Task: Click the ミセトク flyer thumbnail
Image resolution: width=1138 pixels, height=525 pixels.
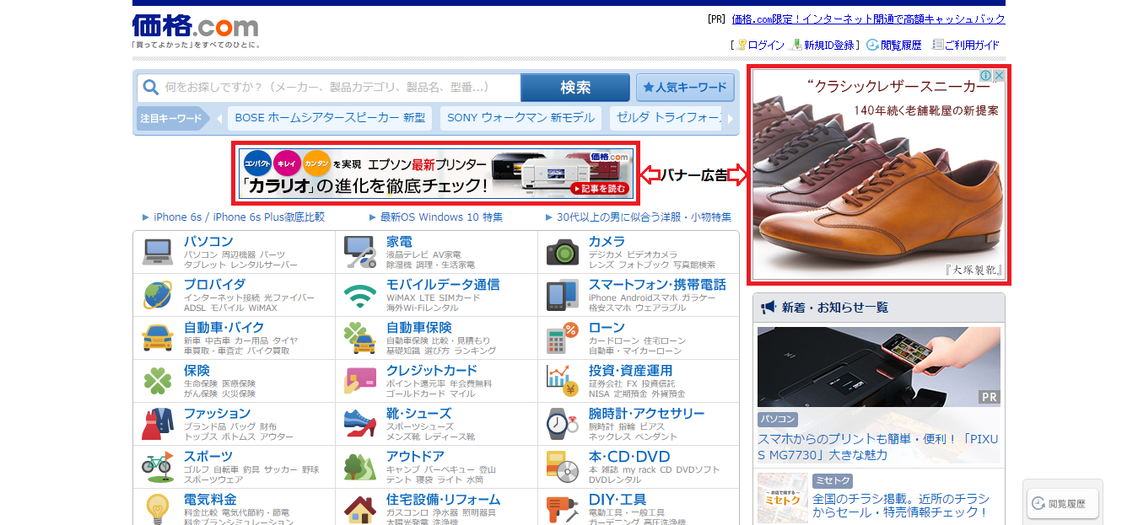Action: click(782, 498)
